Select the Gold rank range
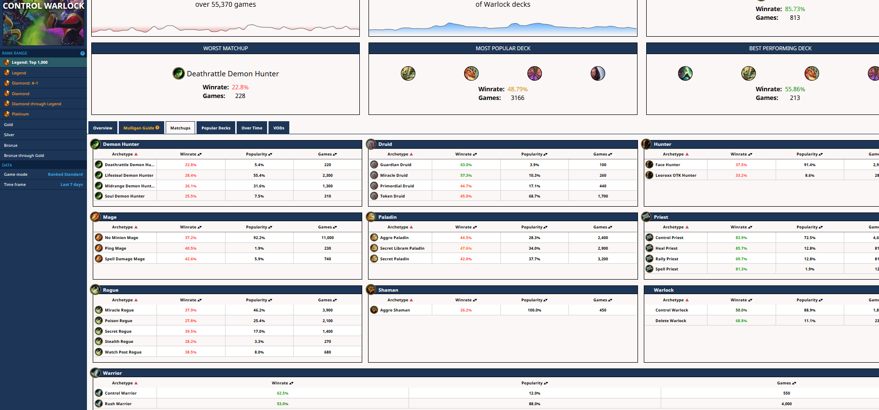The width and height of the screenshot is (879, 410). [x=43, y=125]
